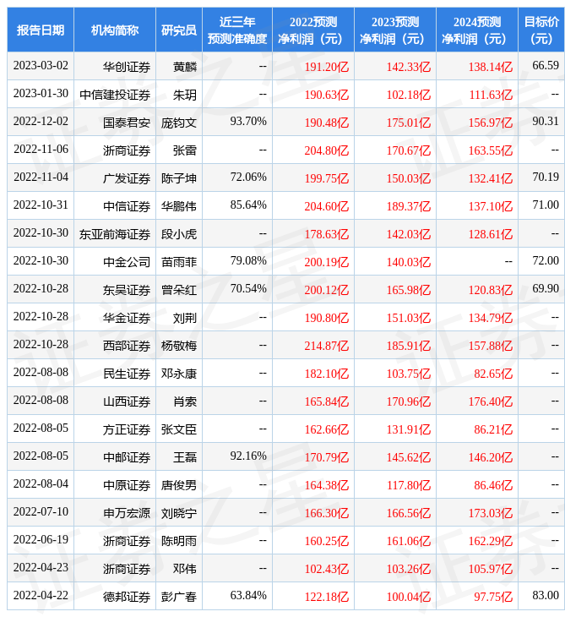This screenshot has height=617, width=565.
Task: Click the 2022预测净利润 column header
Action: pyautogui.click(x=313, y=30)
